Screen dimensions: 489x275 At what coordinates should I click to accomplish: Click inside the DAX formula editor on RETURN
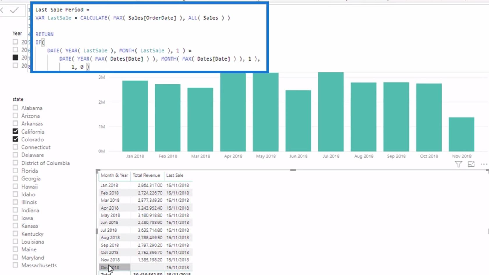(x=45, y=34)
